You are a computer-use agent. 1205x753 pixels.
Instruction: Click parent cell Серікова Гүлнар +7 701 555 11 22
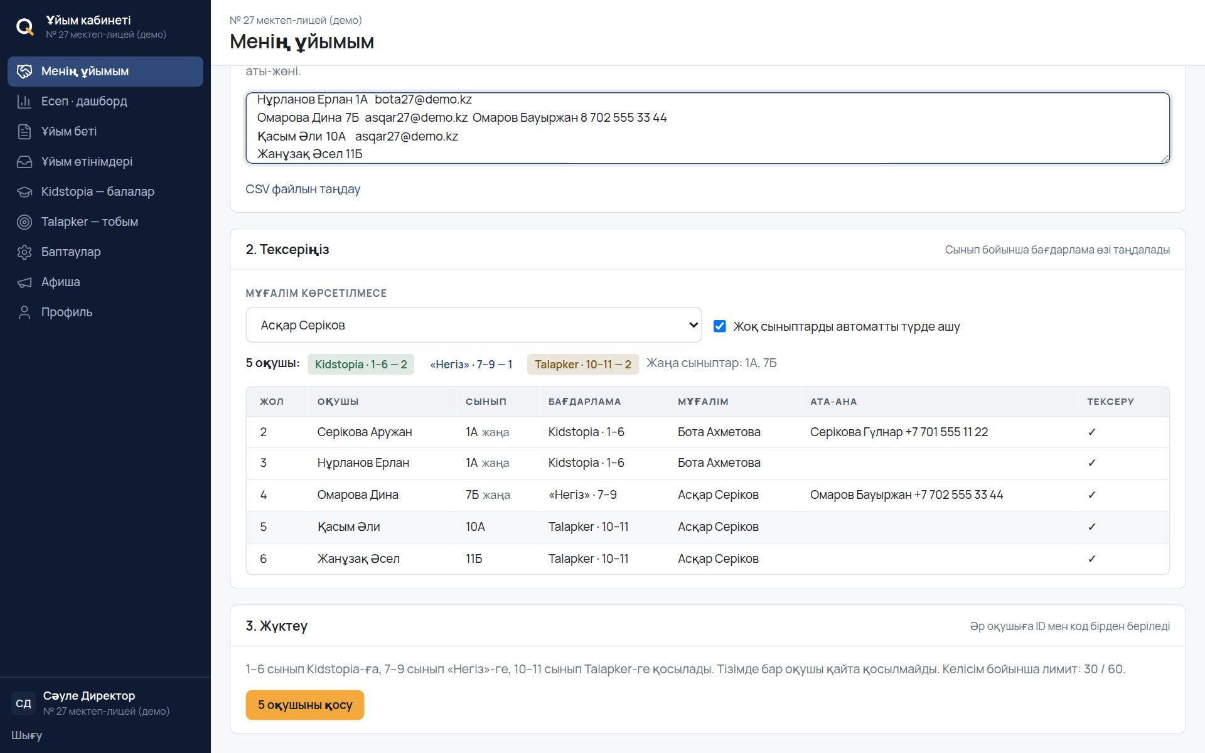tap(899, 432)
